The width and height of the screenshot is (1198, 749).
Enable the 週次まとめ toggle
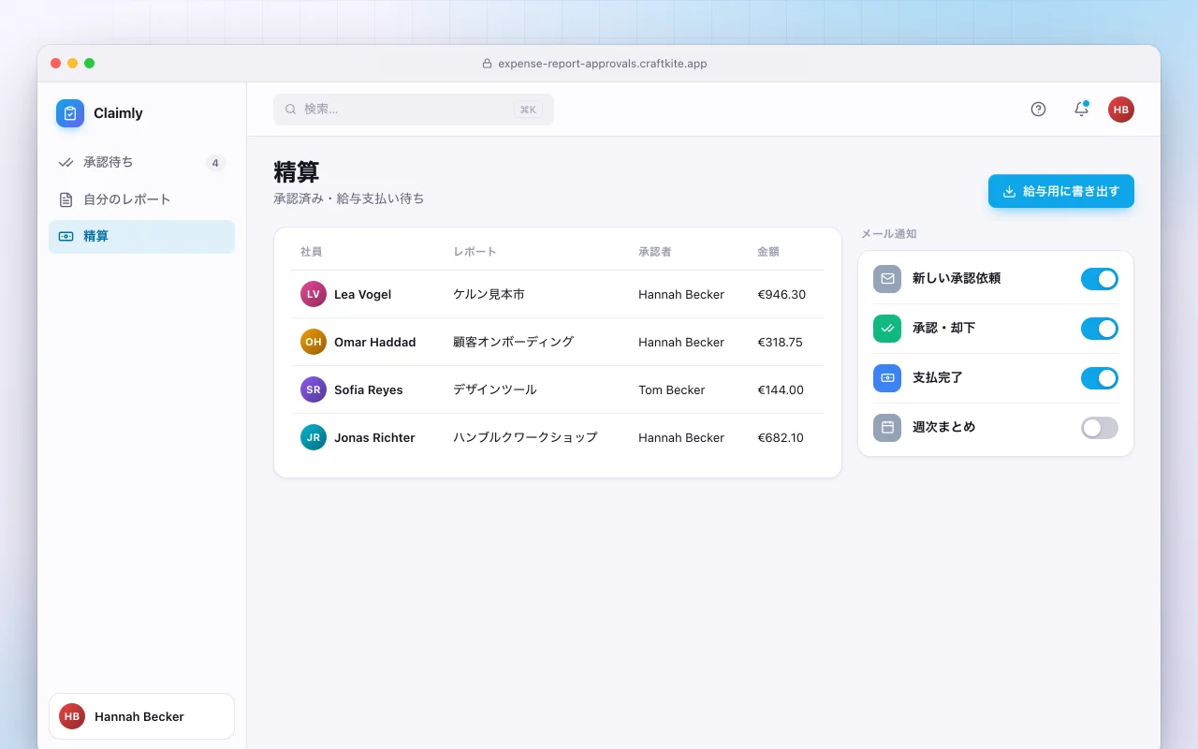(x=1100, y=428)
